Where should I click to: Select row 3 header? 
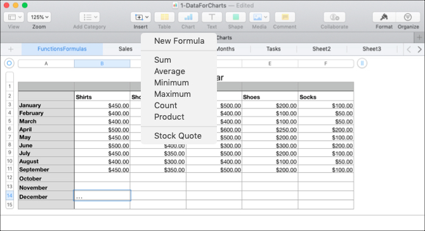click(10, 104)
